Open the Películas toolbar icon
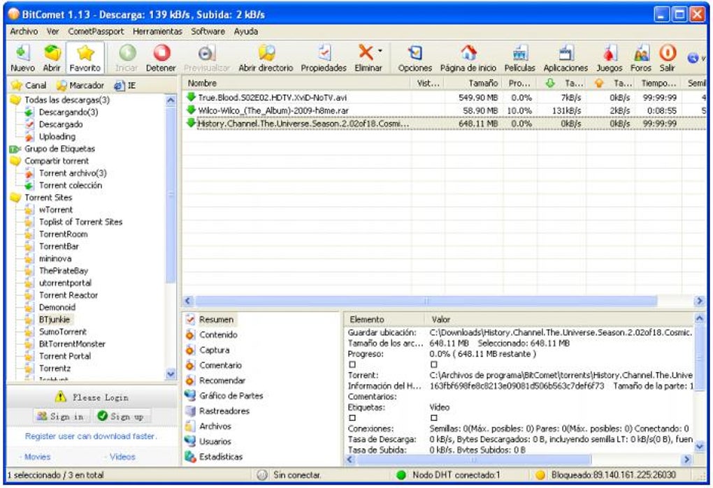Screen dimensions: 713x488 point(520,54)
